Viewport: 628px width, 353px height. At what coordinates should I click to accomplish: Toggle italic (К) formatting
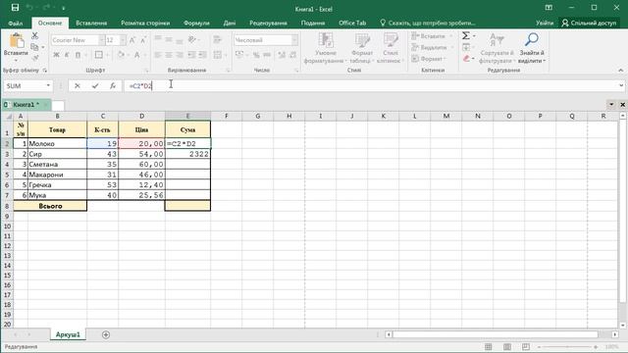[67, 55]
